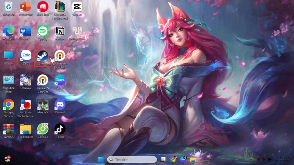Select the PC này desktop icon
This screenshot has width=294, height=165.
point(8,58)
